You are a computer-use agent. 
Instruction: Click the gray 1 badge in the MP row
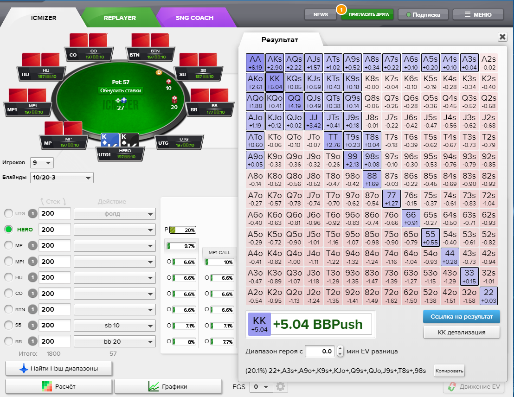coord(32,245)
